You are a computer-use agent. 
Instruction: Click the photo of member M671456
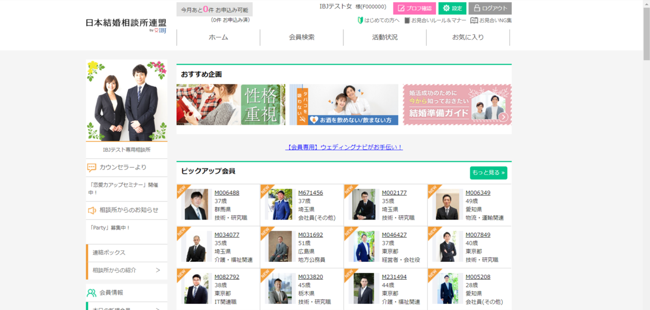[280, 204]
